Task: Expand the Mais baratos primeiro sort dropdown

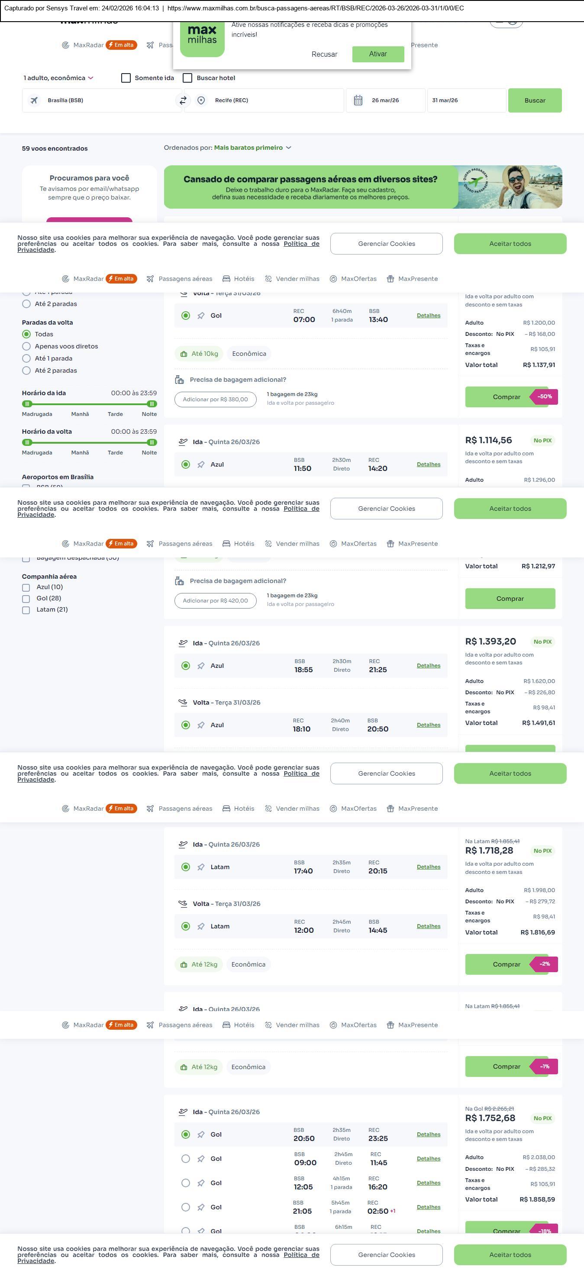Action: (252, 148)
